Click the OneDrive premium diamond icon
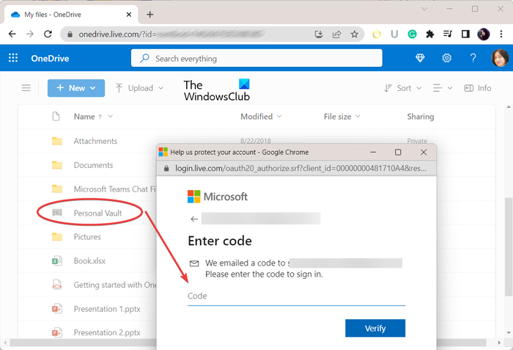Screen dimensions: 513x350 (x=420, y=58)
